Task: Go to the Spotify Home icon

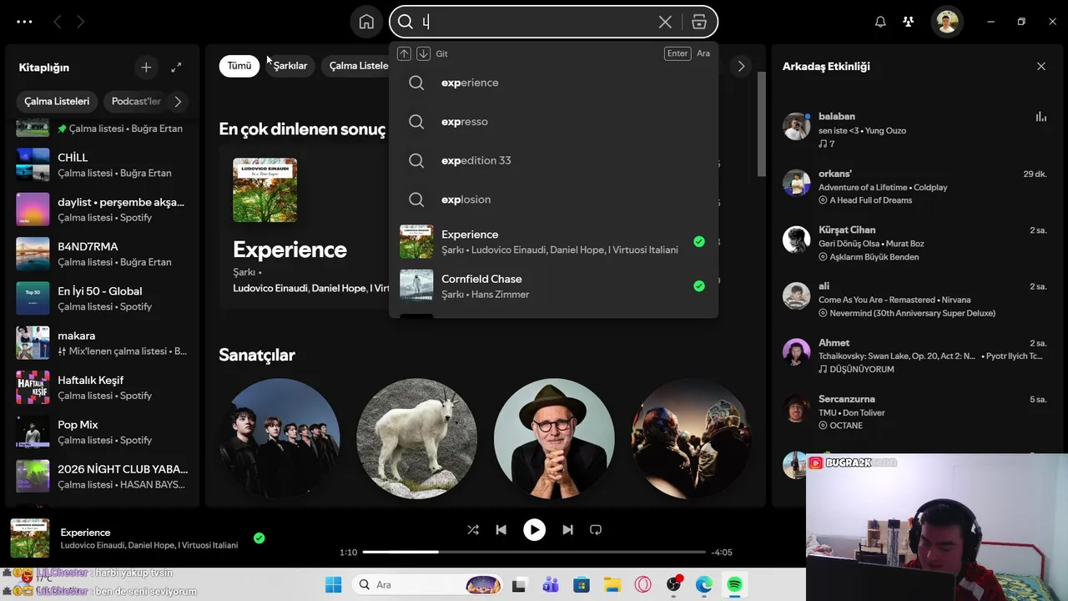Action: click(366, 22)
